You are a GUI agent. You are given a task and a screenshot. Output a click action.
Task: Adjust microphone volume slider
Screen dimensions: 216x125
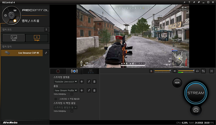pos(163,71)
